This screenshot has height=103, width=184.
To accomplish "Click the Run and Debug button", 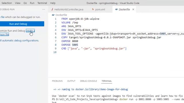I will 22,24.
